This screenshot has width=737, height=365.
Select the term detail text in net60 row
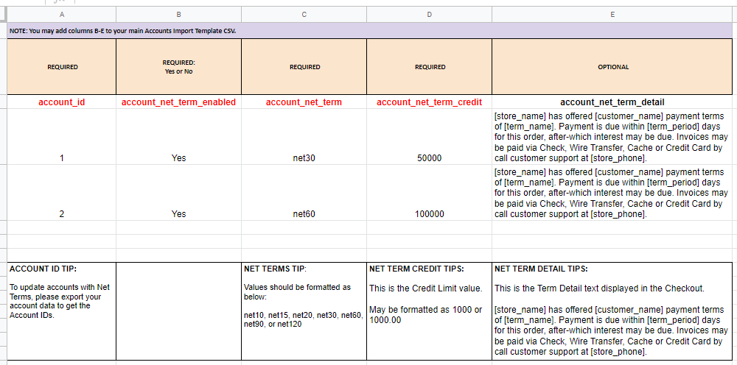point(612,192)
